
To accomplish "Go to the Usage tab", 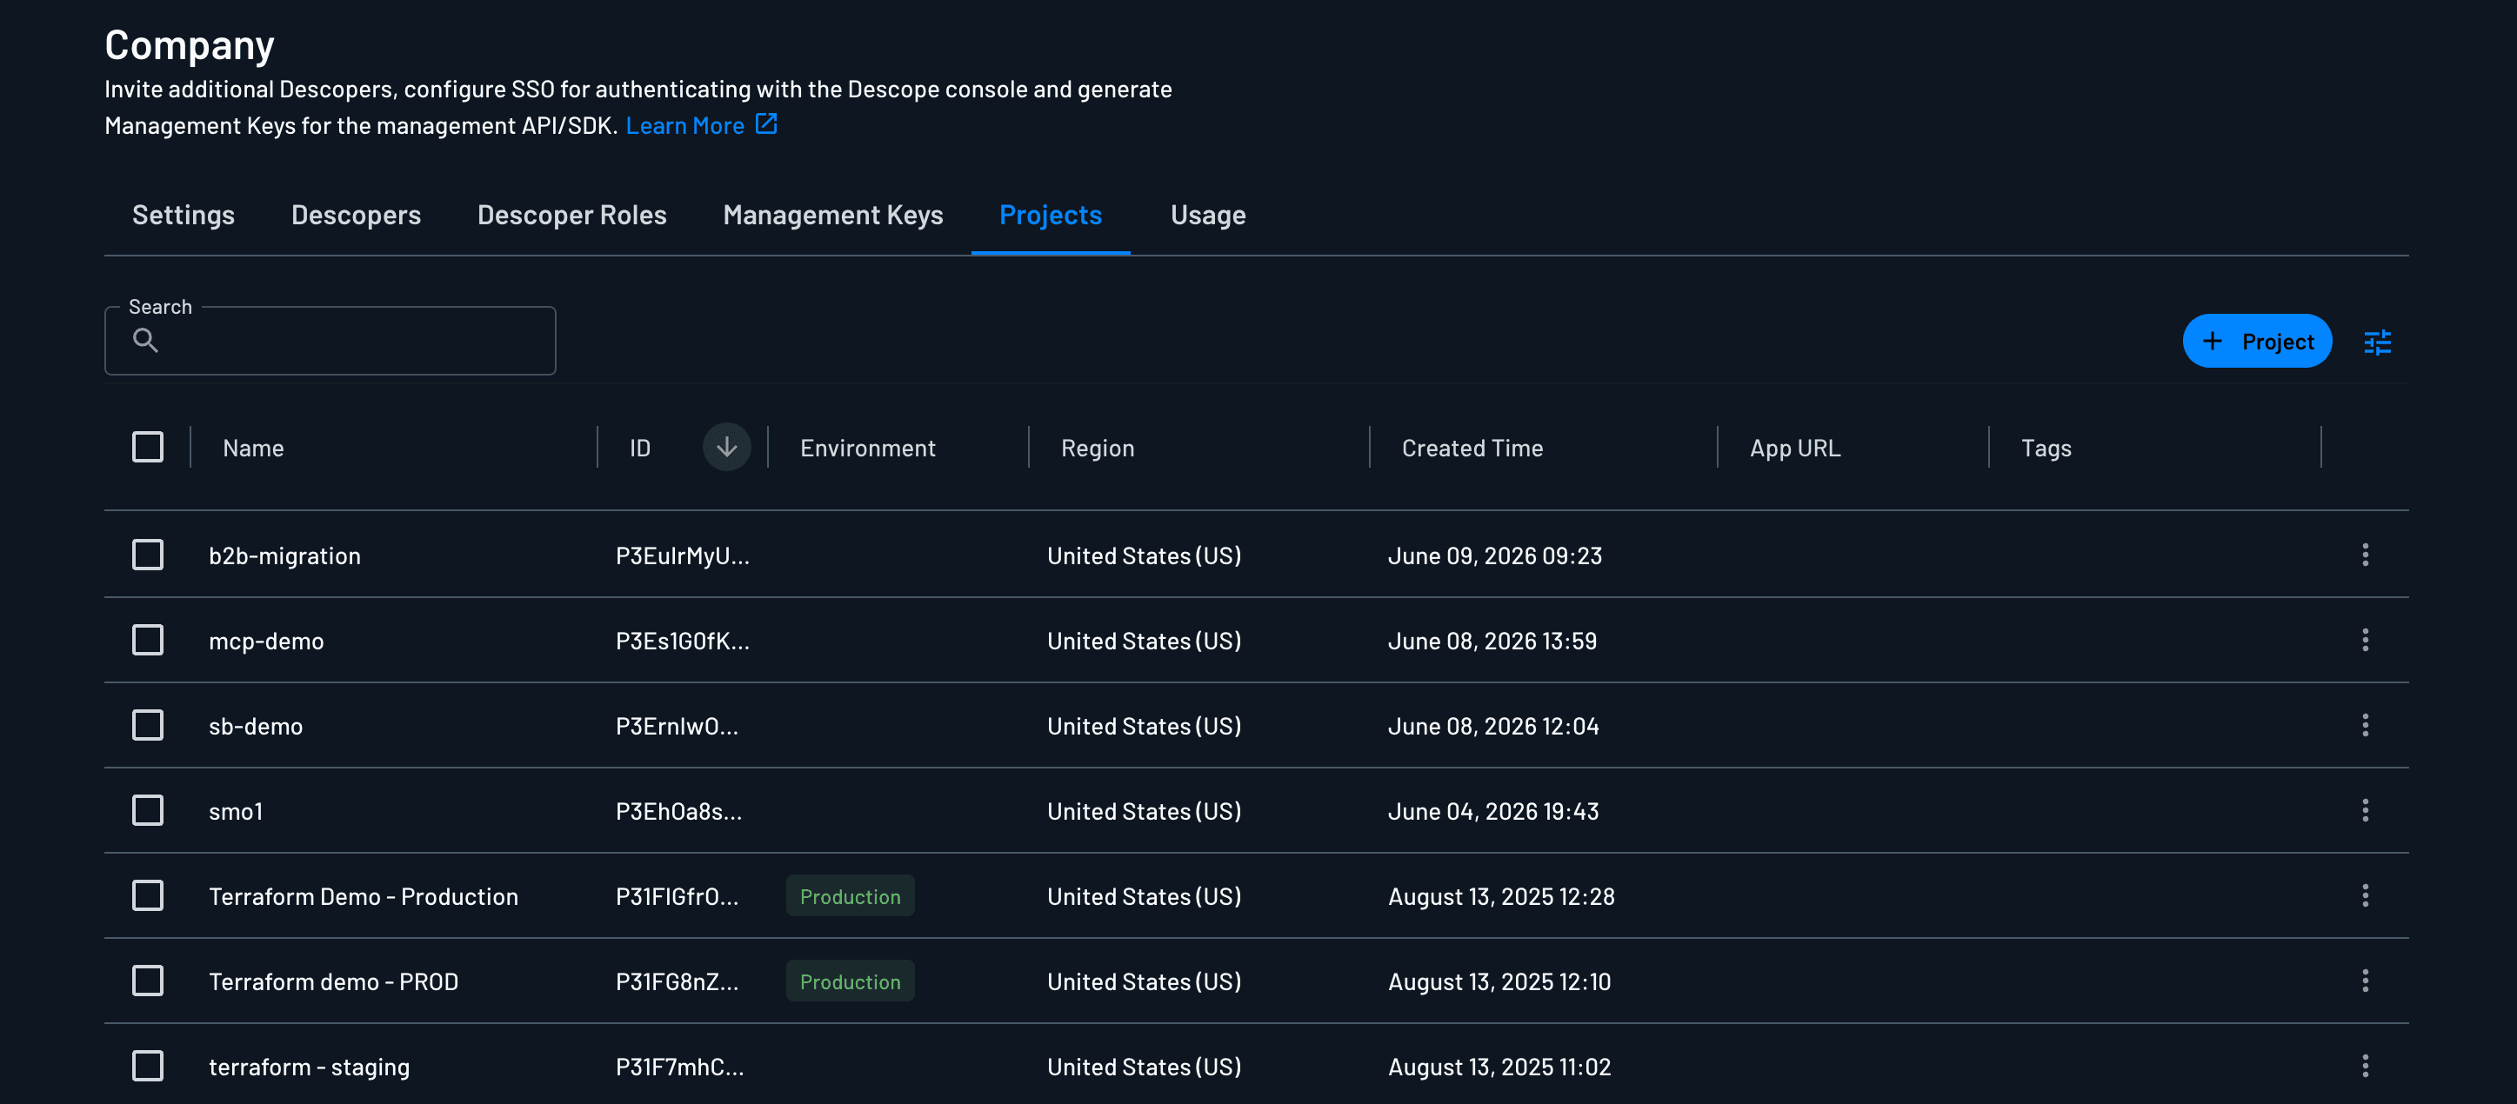I will pyautogui.click(x=1208, y=215).
